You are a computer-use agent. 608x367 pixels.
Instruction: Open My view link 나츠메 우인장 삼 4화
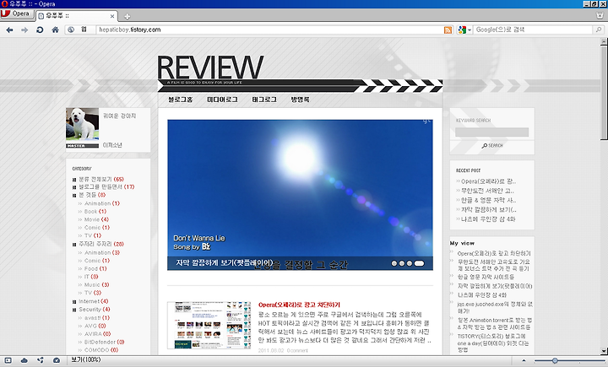(x=482, y=295)
